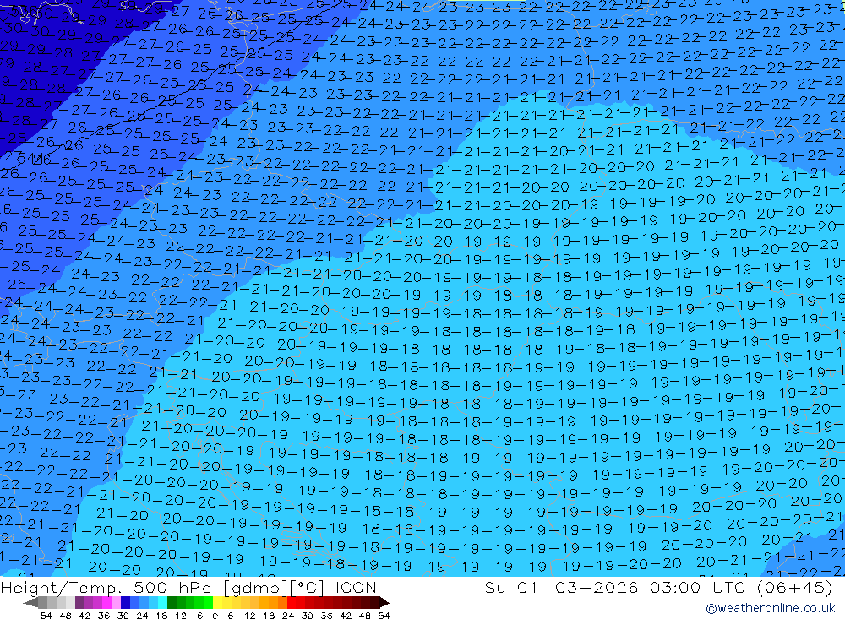845x619 pixels.
Task: Click the left gray arrow end of color scale
Action: 30,602
